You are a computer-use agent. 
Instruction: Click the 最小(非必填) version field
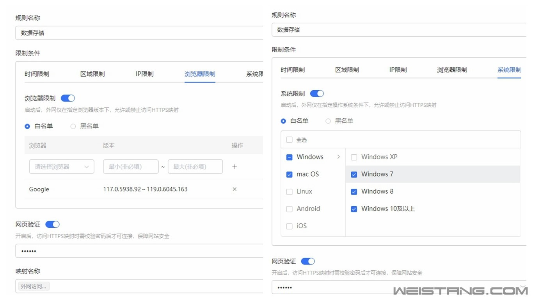131,166
